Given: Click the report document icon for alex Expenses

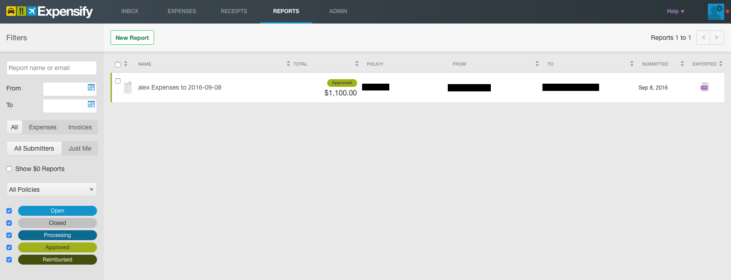Looking at the screenshot, I should coord(128,87).
